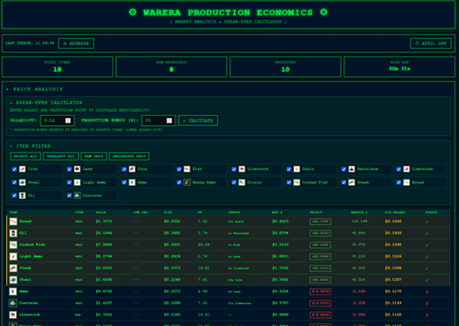This screenshot has width=459, height=326.
Task: Uncheck the Lead filter checkbox
Action: pos(69,169)
